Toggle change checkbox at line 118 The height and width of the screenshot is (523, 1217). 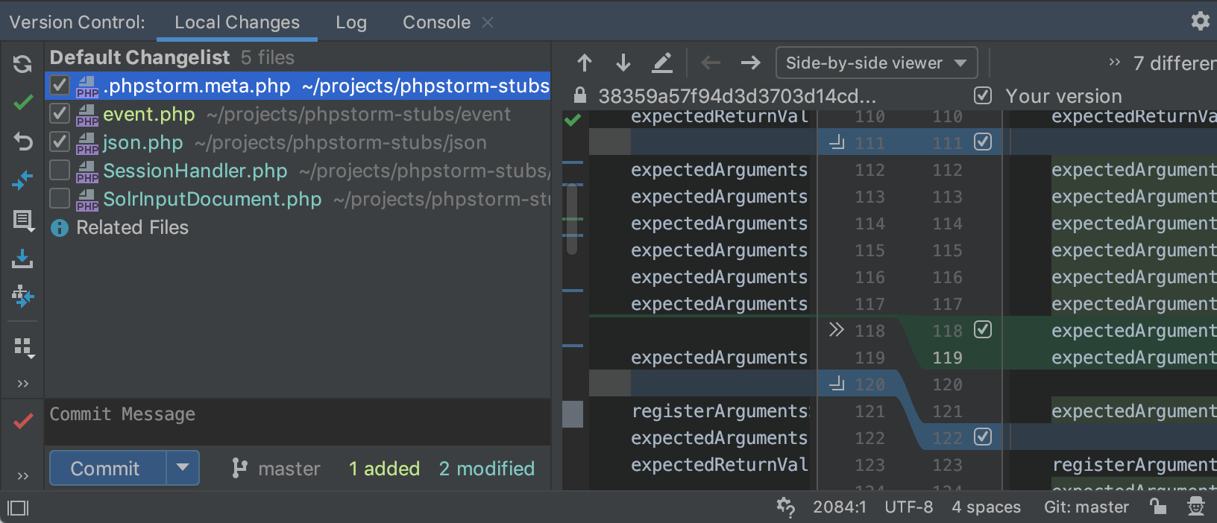[983, 329]
